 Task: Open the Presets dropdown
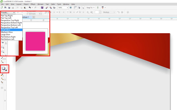[x=8, y=12]
